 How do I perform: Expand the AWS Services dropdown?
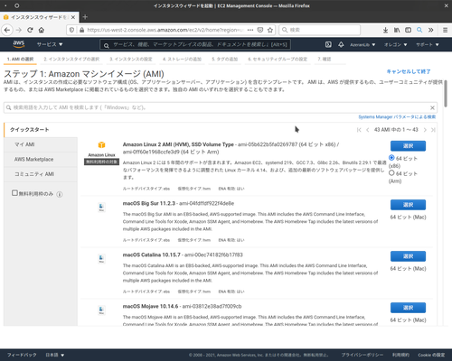pos(50,44)
